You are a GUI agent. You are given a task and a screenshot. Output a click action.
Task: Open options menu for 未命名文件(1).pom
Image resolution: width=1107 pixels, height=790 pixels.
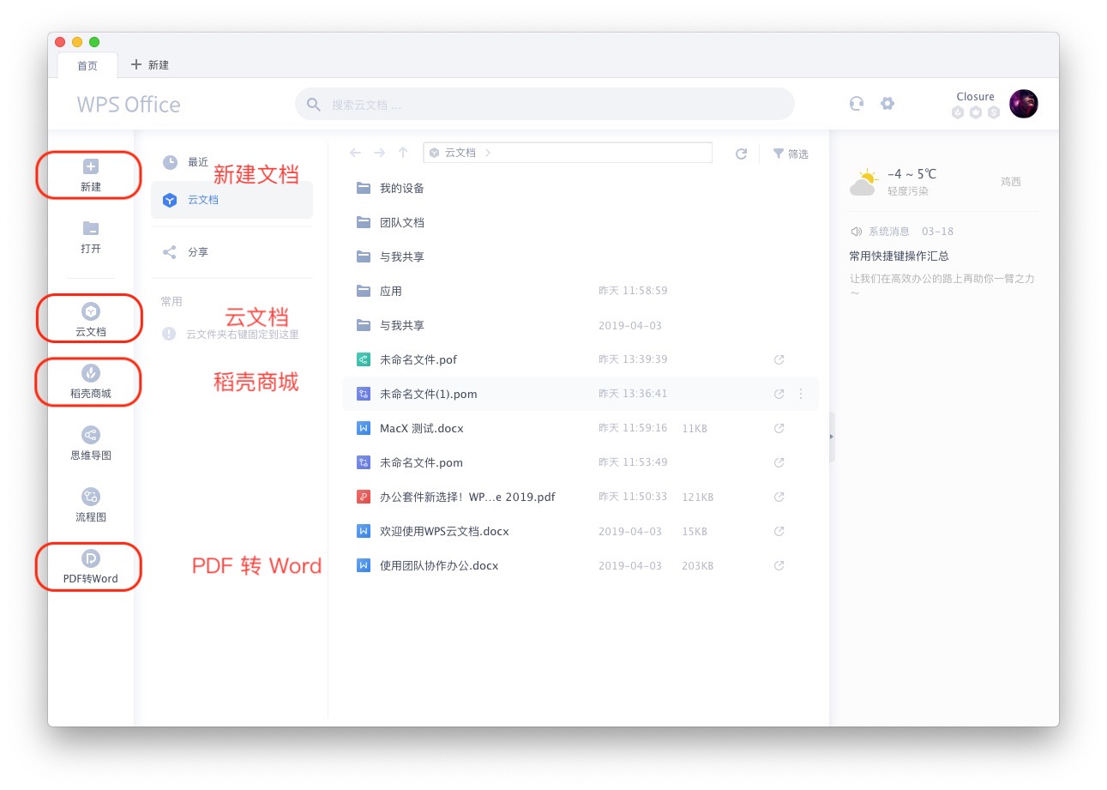pyautogui.click(x=801, y=393)
